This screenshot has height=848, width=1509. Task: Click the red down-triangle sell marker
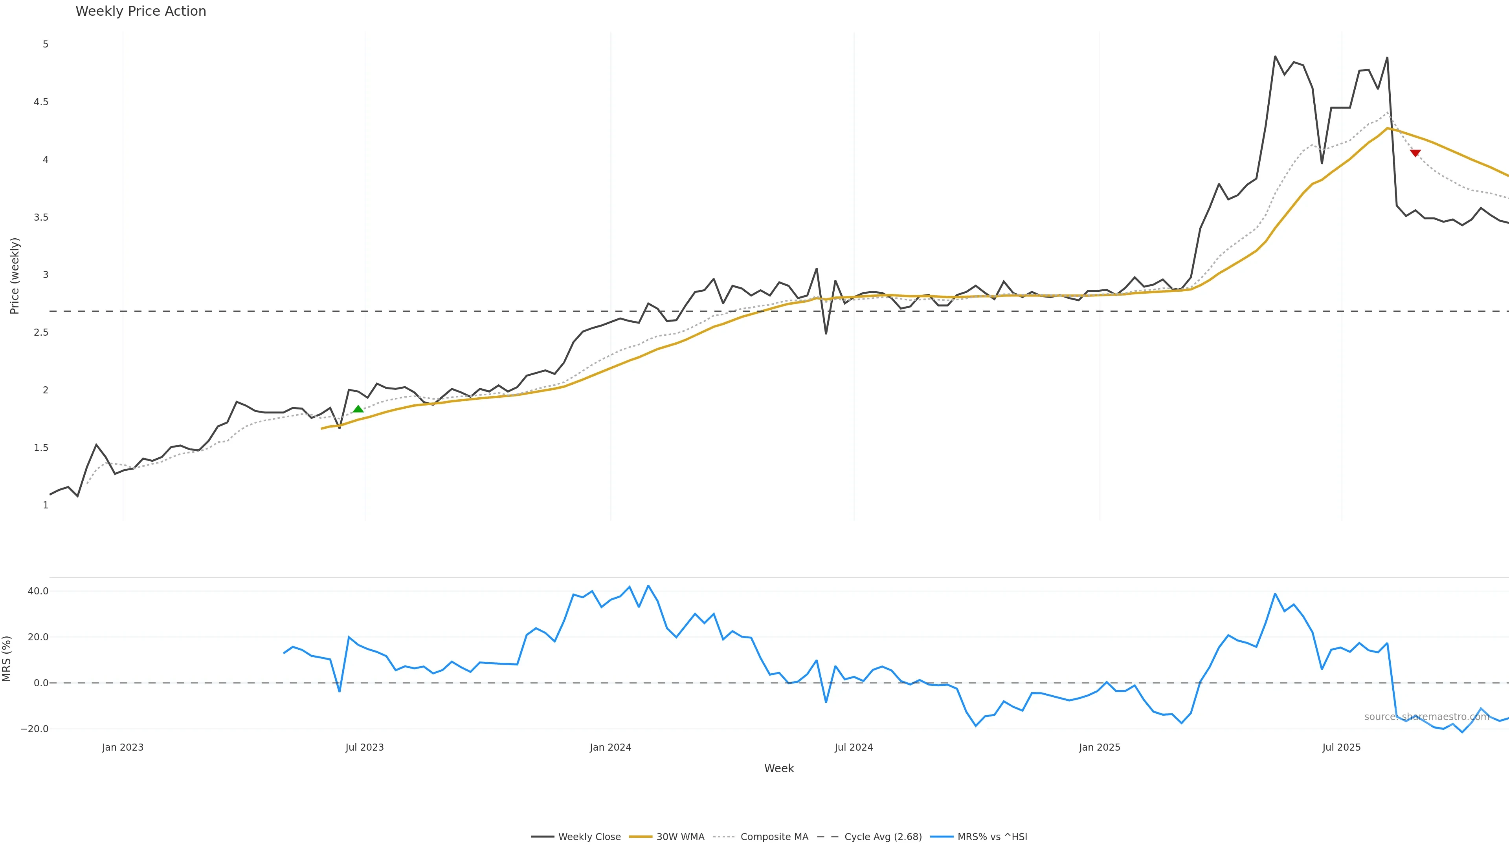[1415, 153]
